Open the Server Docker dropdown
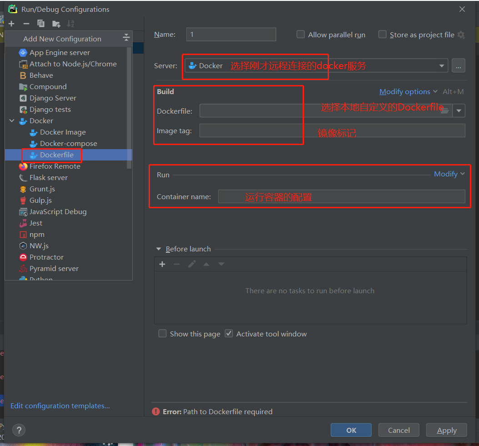Image resolution: width=479 pixels, height=446 pixels. (x=316, y=66)
